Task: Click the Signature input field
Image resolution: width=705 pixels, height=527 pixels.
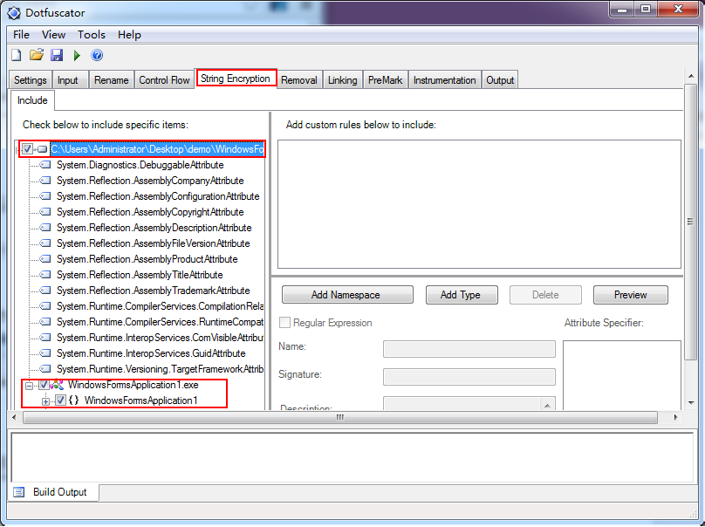Action: [469, 377]
